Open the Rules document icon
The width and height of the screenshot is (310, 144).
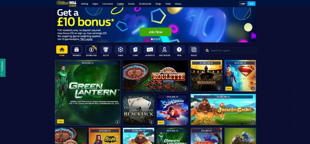[194, 50]
